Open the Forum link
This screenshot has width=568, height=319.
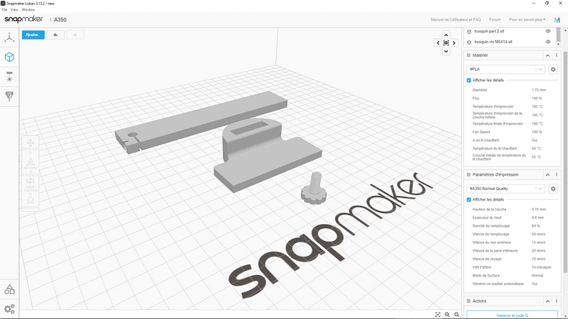pos(495,20)
